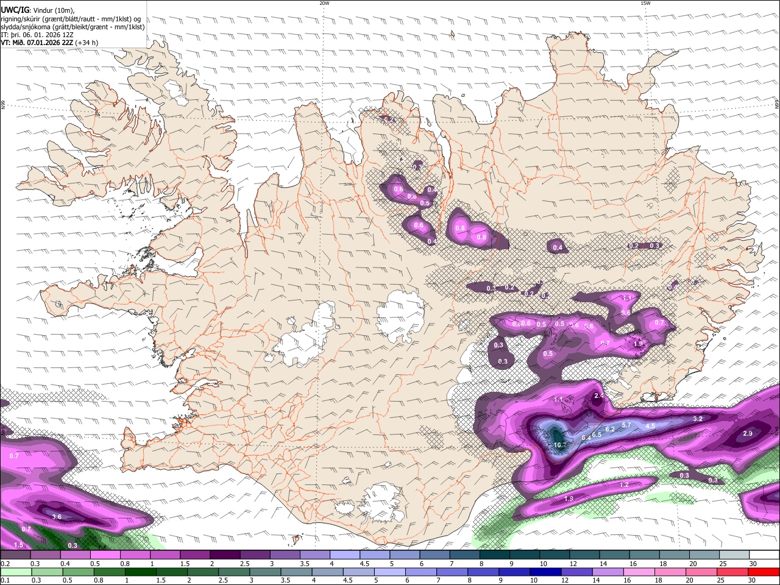Click the 'slydda/snjókoma (grátt/bleikt/grænt' description line
780x585 pixels.
tap(73, 27)
